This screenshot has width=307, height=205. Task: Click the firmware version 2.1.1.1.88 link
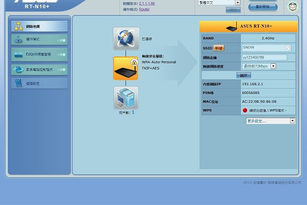click(147, 3)
